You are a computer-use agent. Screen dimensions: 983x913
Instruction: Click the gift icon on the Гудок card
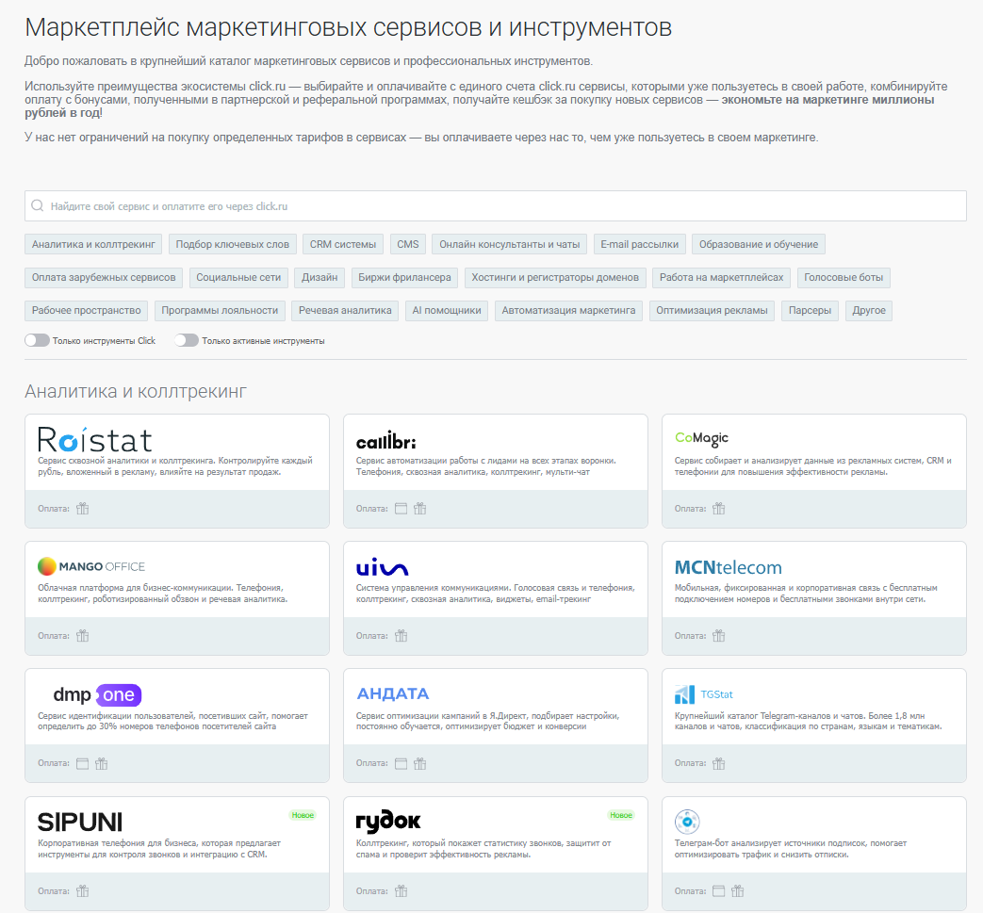(x=401, y=890)
